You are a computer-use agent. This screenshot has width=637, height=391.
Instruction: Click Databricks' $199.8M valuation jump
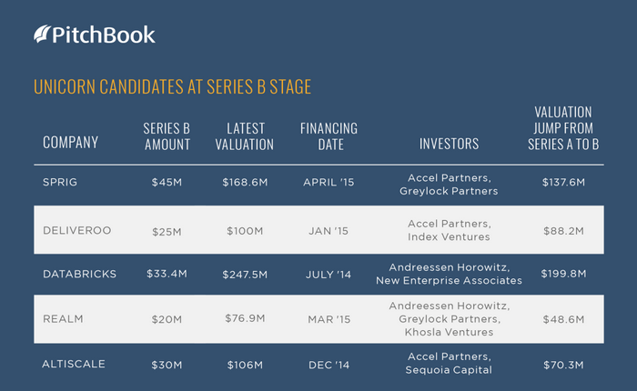563,274
